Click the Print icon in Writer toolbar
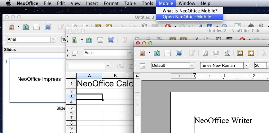 [216, 53]
